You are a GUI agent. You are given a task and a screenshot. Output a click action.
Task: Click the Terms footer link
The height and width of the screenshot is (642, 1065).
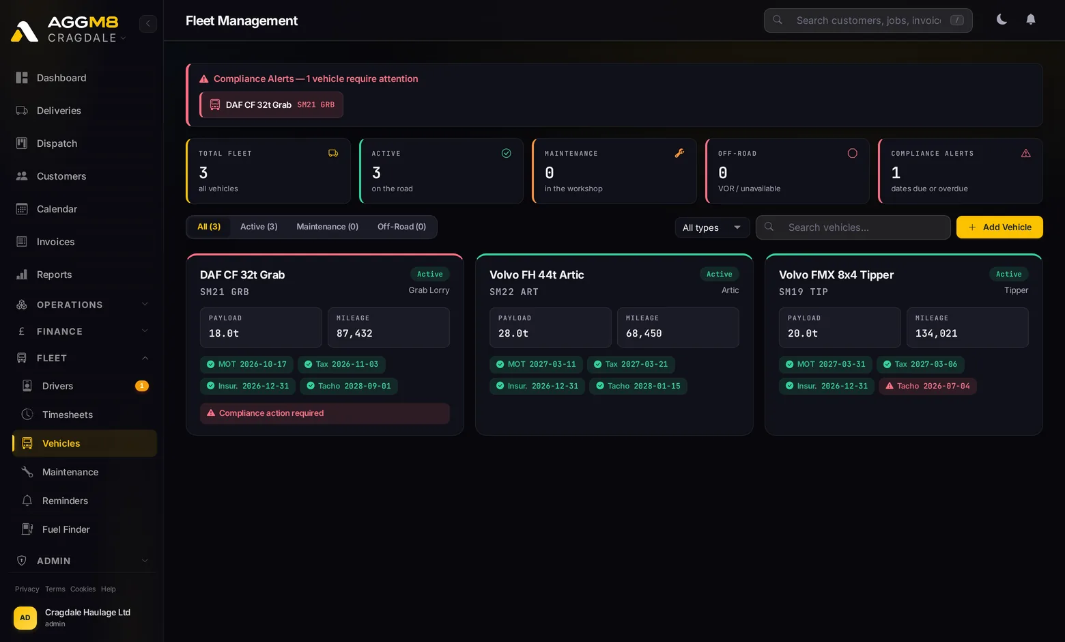(55, 589)
